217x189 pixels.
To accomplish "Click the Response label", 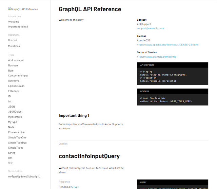I will click(64, 182).
